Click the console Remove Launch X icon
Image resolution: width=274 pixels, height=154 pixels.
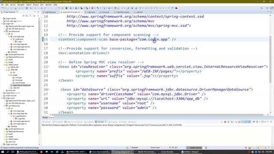(228, 122)
